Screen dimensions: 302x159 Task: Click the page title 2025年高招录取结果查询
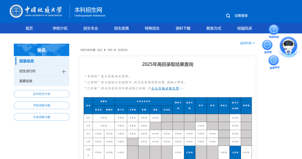coord(167,64)
